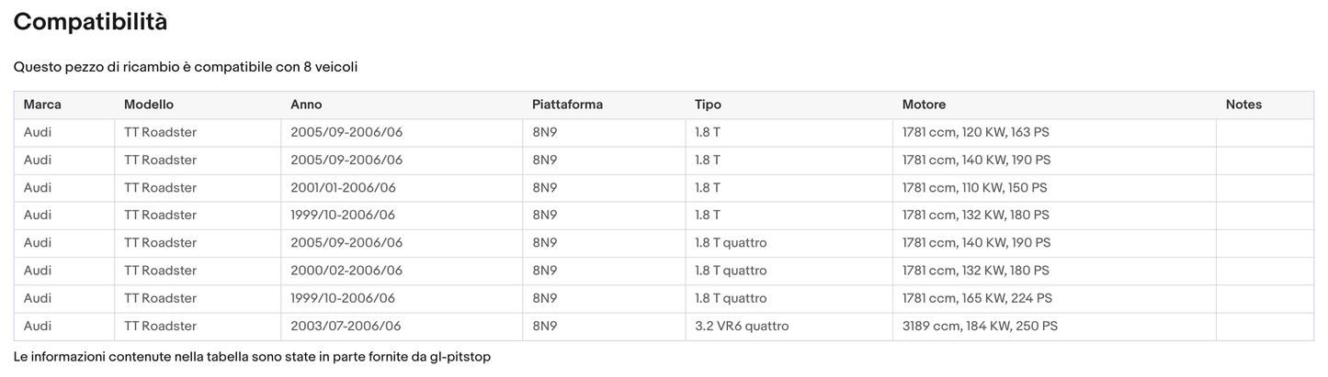This screenshot has height=377, width=1328.
Task: Click the 8N9 platform cell in the VR6 row
Action: click(x=544, y=326)
